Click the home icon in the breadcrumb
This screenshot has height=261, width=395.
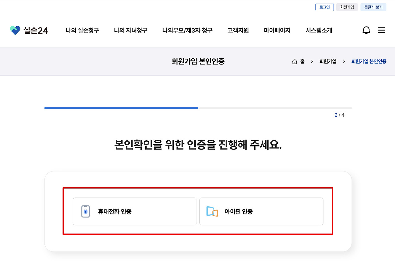click(295, 61)
